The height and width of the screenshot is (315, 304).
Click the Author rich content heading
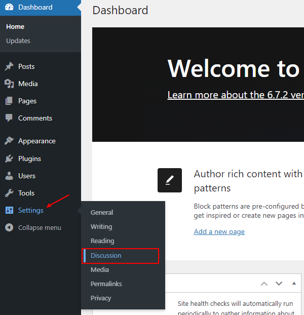point(248,181)
